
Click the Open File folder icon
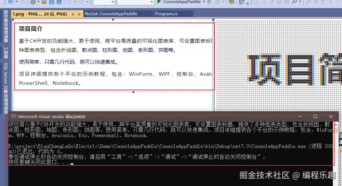pyautogui.click(x=44, y=2)
